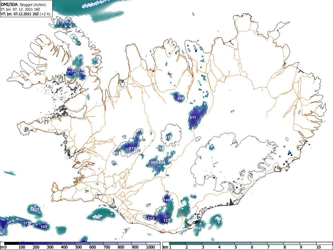This screenshot has height=250, width=333.
Task: Select the VT þri. 07.12.2021 20Z (+2 h) line
Action: [x=26, y=14]
